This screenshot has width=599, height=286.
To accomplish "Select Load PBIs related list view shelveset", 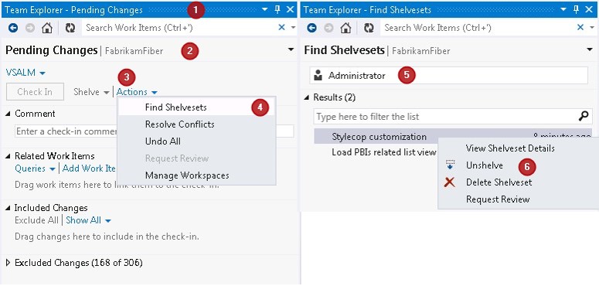I will coord(383,152).
